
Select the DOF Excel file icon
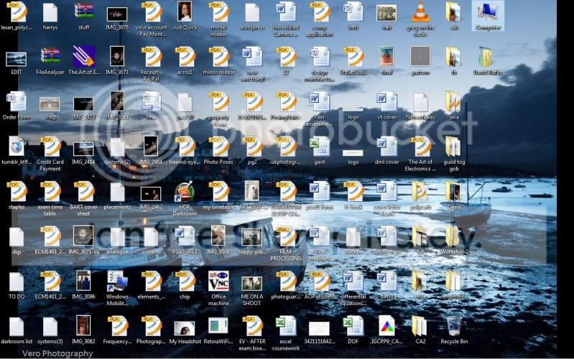(x=353, y=326)
